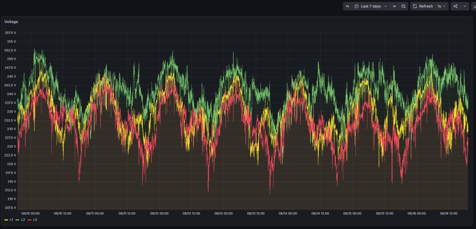476x229 pixels.
Task: Click the partially visible edit pencil button
Action: coord(474,6)
